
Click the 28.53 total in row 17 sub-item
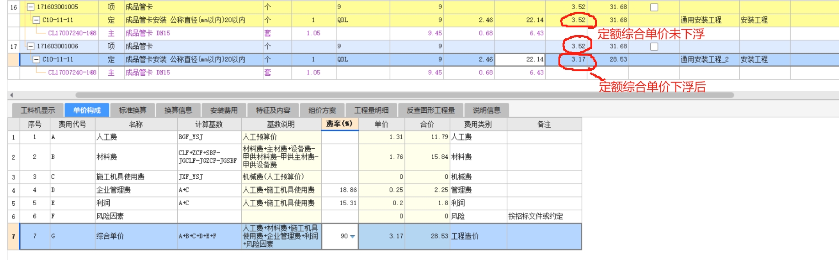point(608,59)
